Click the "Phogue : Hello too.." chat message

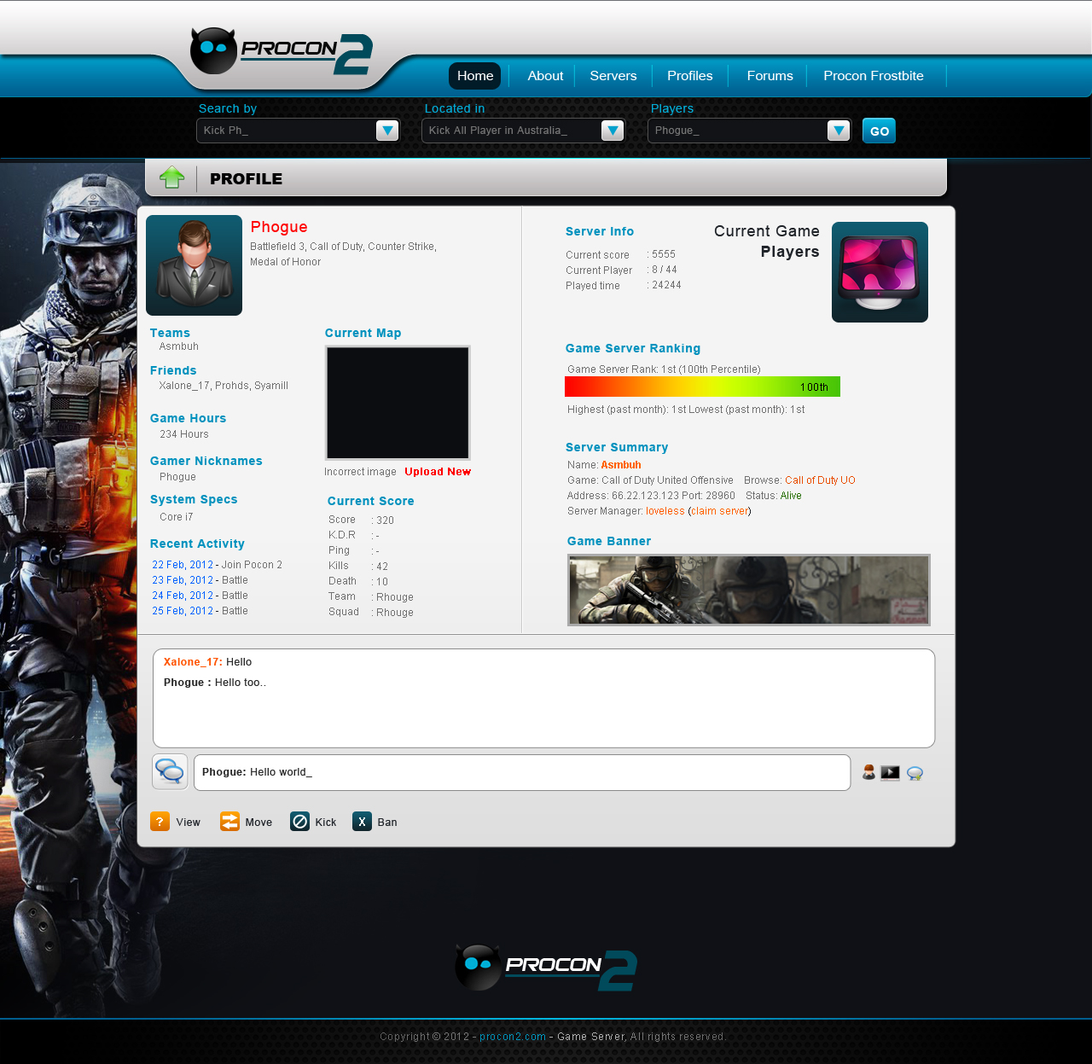point(215,683)
